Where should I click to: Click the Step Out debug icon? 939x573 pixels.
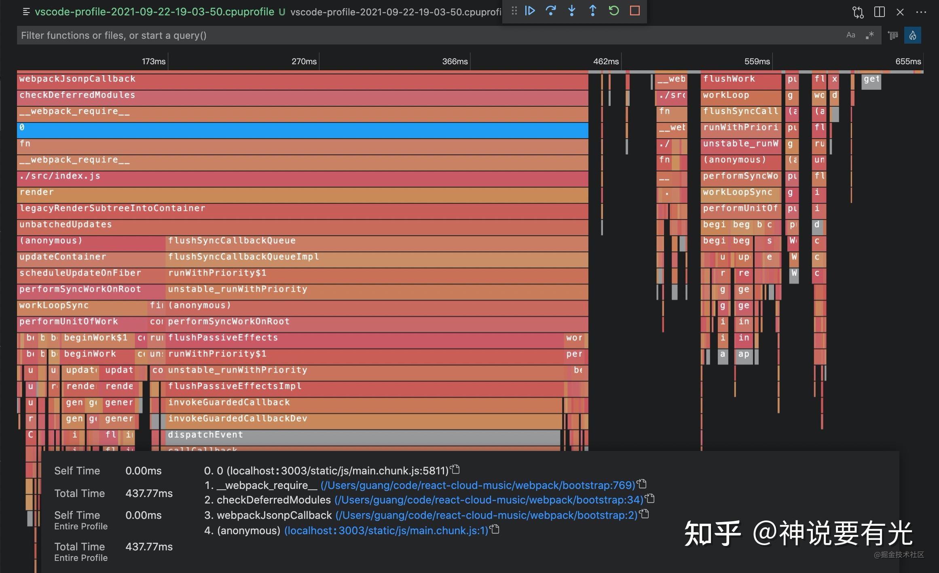[x=593, y=11]
